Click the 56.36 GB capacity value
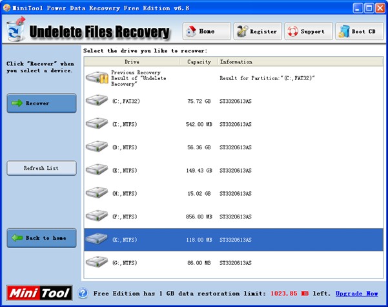The image size is (388, 307). [x=199, y=147]
